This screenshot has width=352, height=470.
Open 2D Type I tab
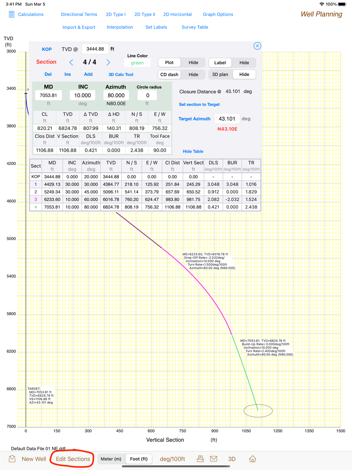tap(116, 14)
